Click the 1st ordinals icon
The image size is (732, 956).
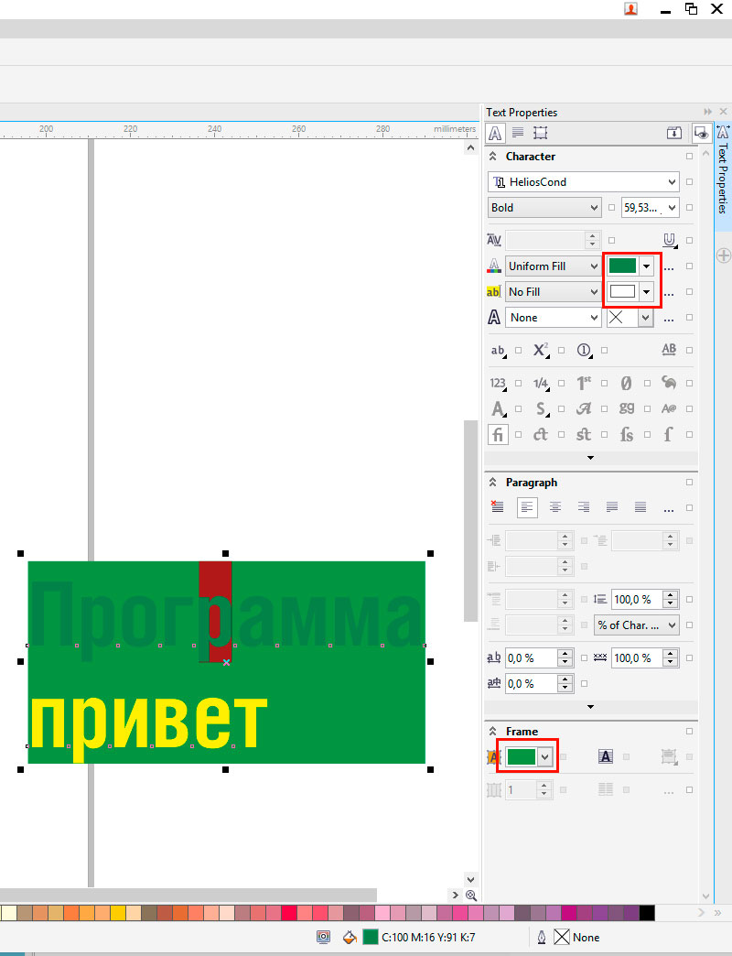click(x=584, y=383)
